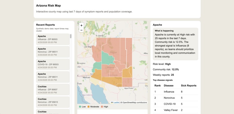The height and width of the screenshot is (114, 234).
Task: Open Cochise Influenza ZIP 85607 report
Action: click(53, 89)
